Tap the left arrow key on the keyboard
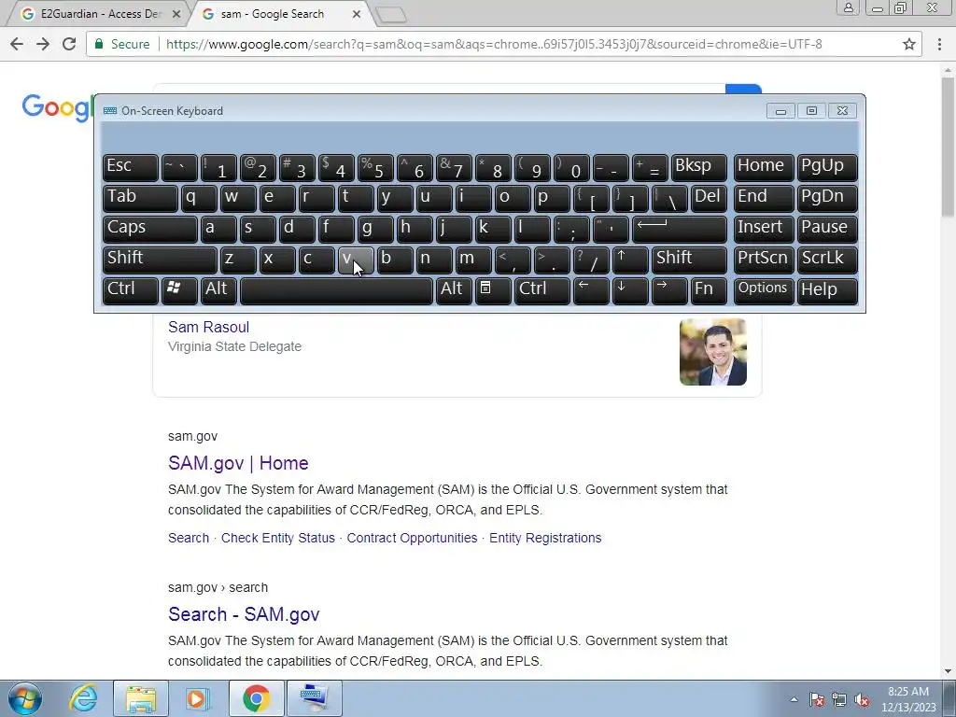Screen dimensions: 956x717 click(x=591, y=289)
